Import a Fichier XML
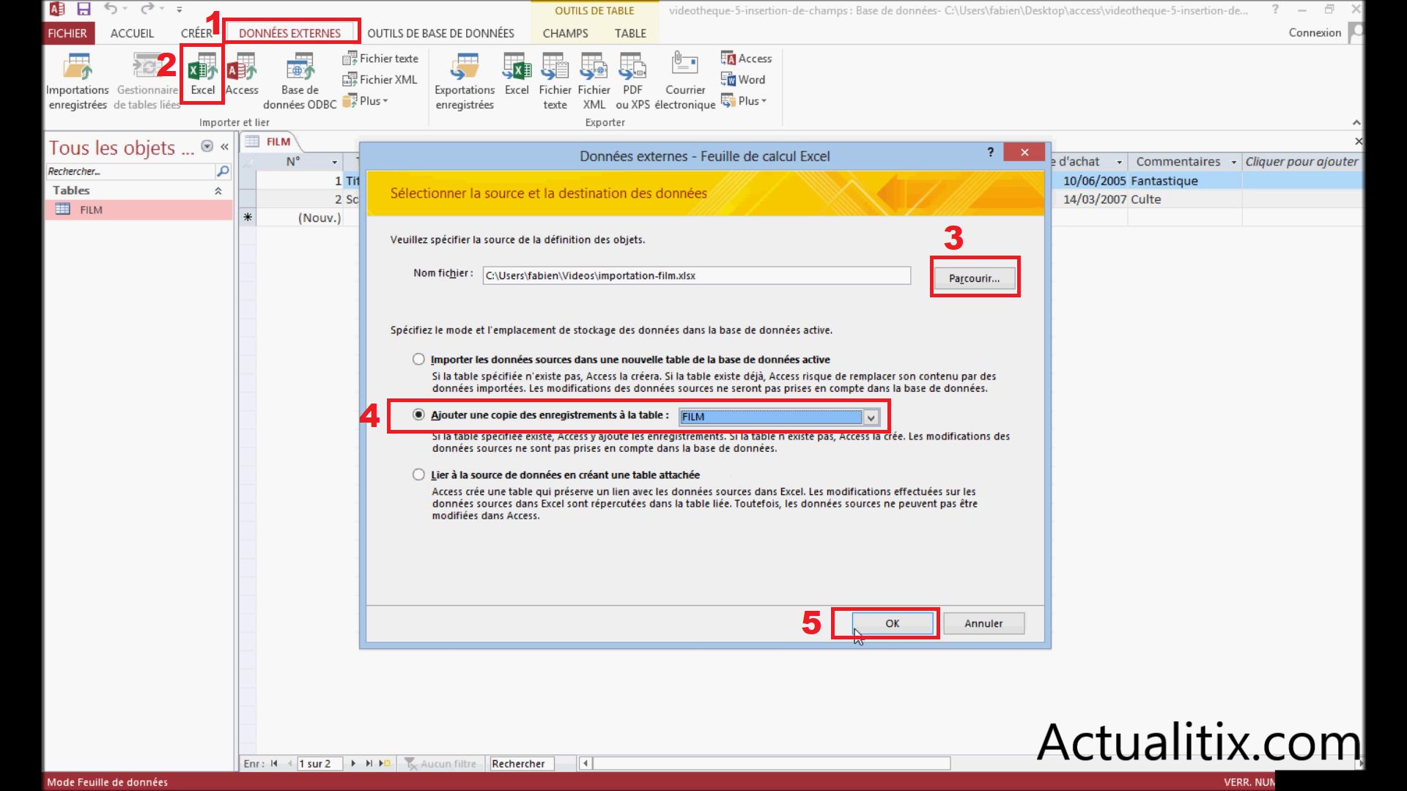Image resolution: width=1407 pixels, height=791 pixels. [x=380, y=79]
